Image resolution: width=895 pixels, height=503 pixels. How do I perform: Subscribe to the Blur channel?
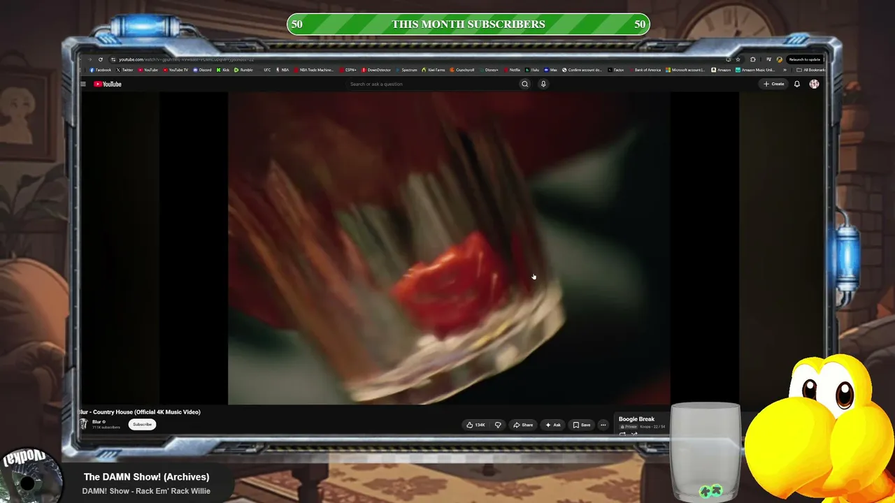pos(142,424)
